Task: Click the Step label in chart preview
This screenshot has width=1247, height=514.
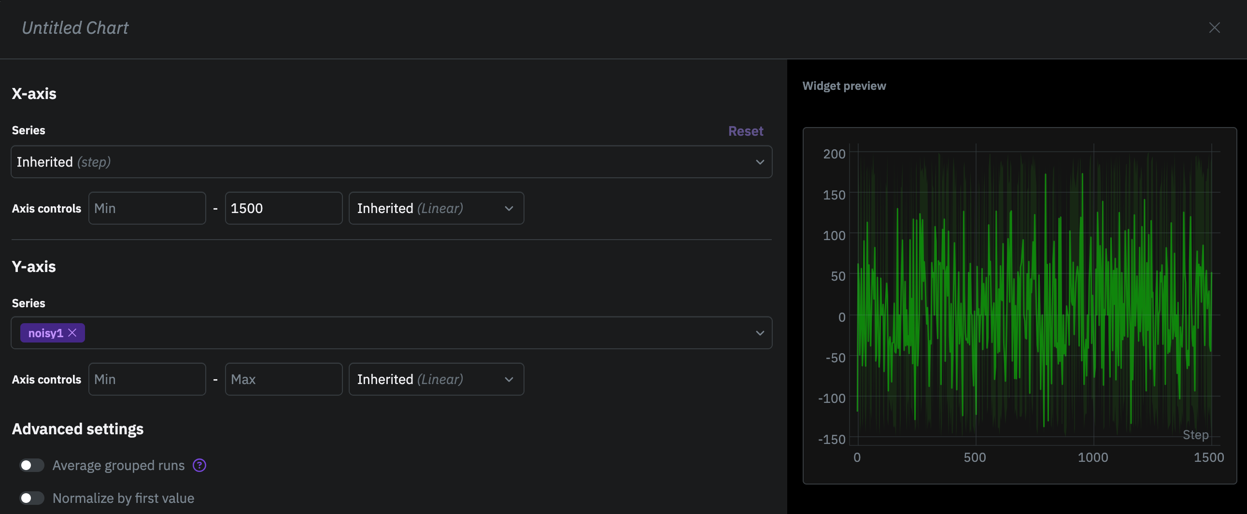Action: 1195,435
